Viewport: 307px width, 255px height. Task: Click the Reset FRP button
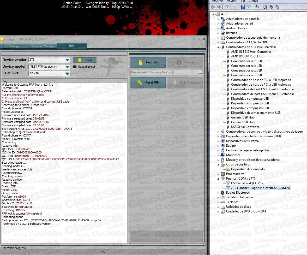[148, 82]
